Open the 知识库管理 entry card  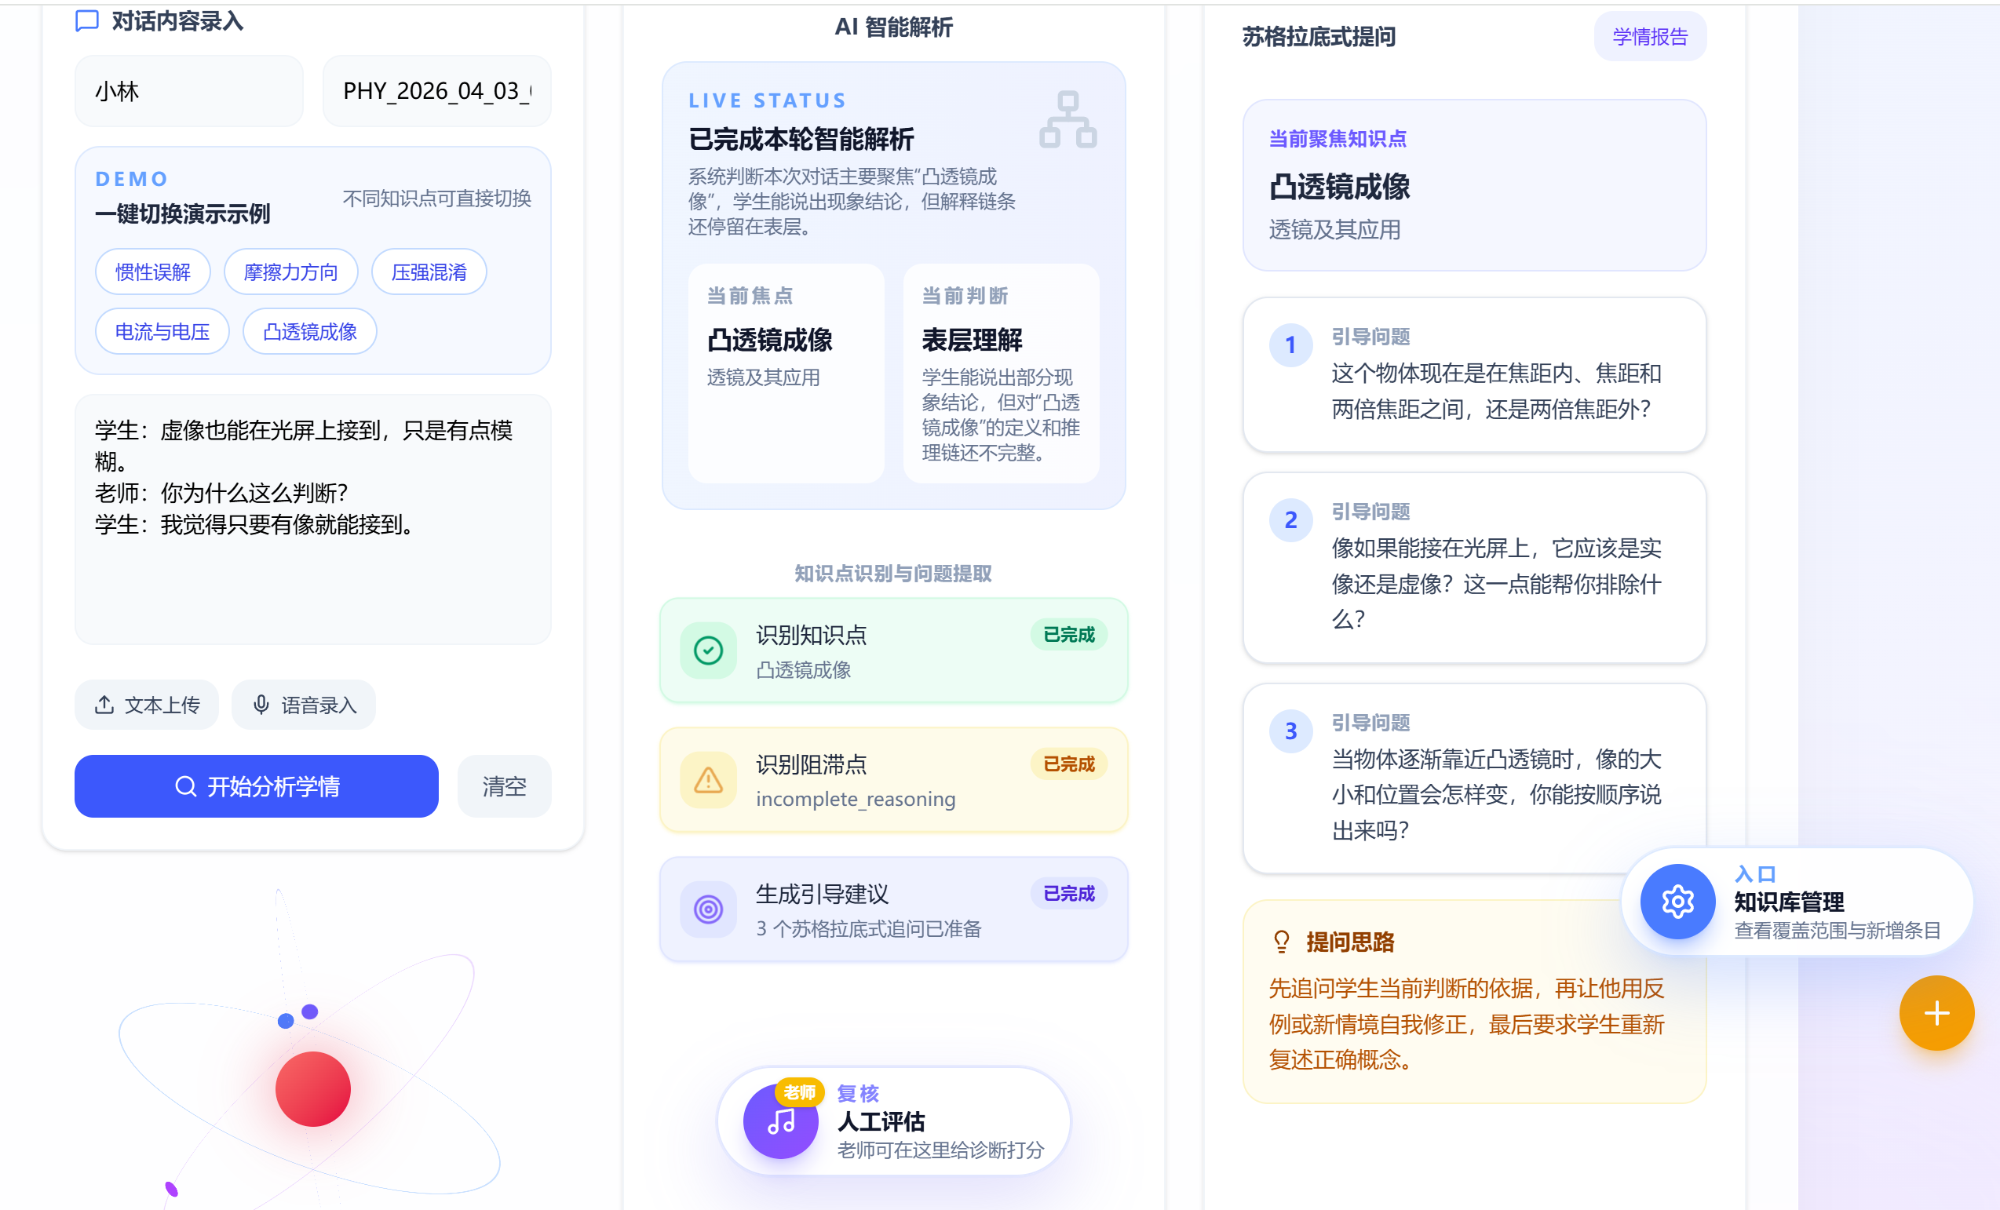1797,902
